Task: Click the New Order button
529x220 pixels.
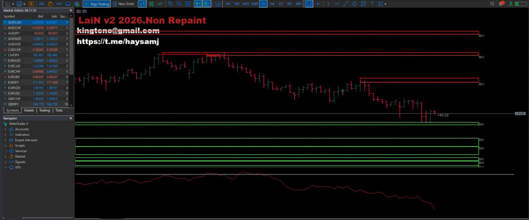Action: pyautogui.click(x=124, y=4)
